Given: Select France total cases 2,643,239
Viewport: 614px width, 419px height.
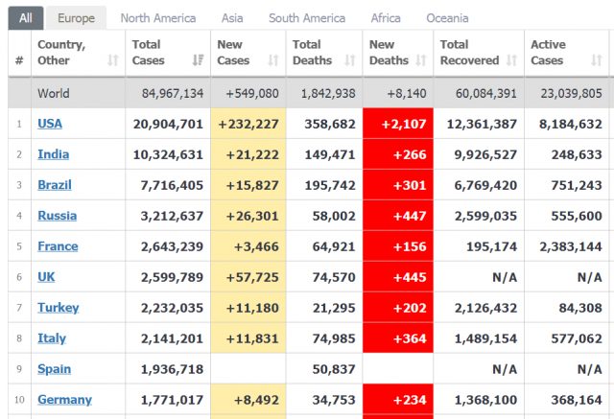Looking at the screenshot, I should point(172,246).
